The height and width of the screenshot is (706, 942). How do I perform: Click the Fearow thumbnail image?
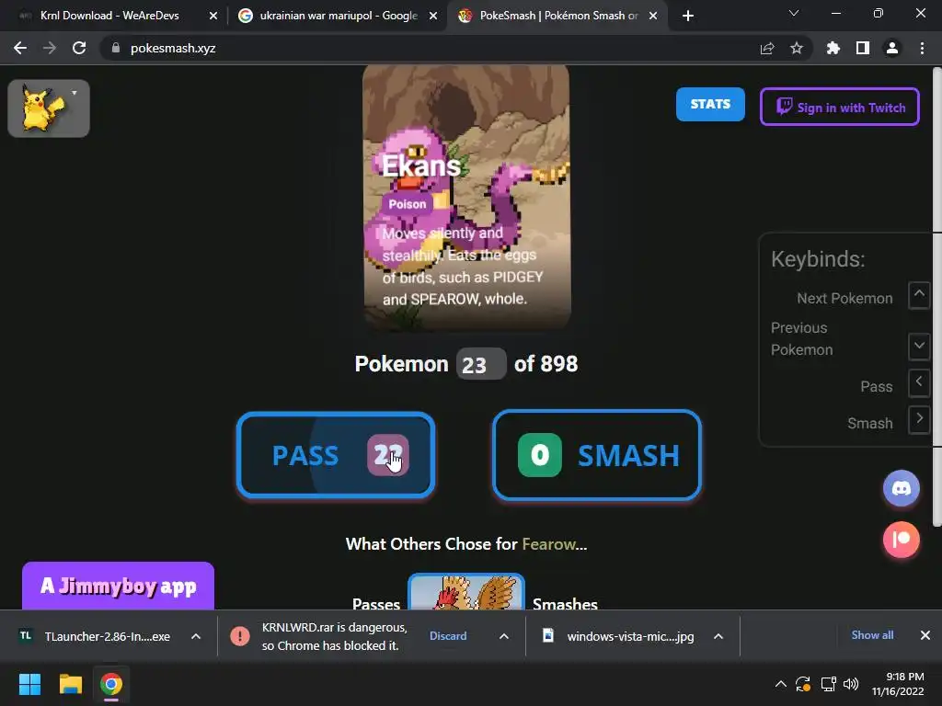[x=466, y=592]
